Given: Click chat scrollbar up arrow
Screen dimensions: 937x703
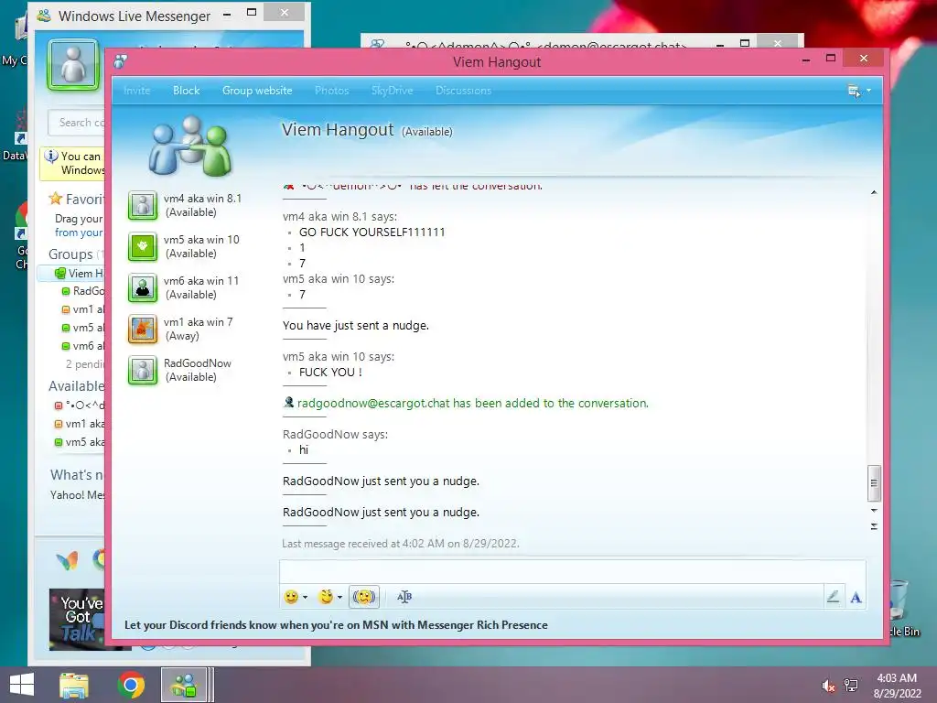Looking at the screenshot, I should 874,192.
